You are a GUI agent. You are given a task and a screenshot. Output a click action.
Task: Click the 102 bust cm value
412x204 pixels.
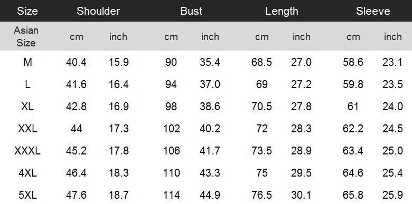[171, 129]
